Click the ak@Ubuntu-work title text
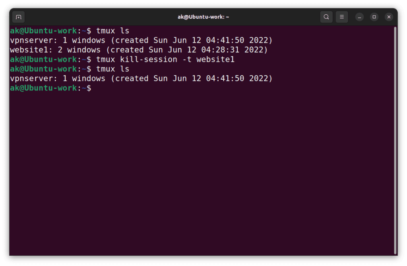This screenshot has width=407, height=266. point(204,17)
